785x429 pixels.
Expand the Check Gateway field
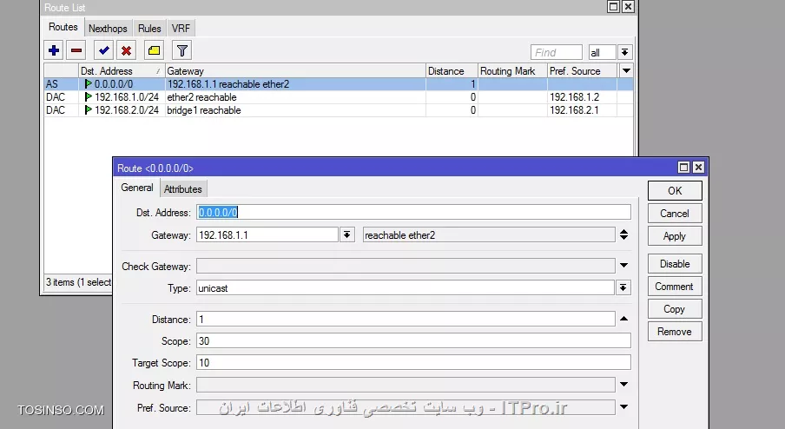(623, 266)
